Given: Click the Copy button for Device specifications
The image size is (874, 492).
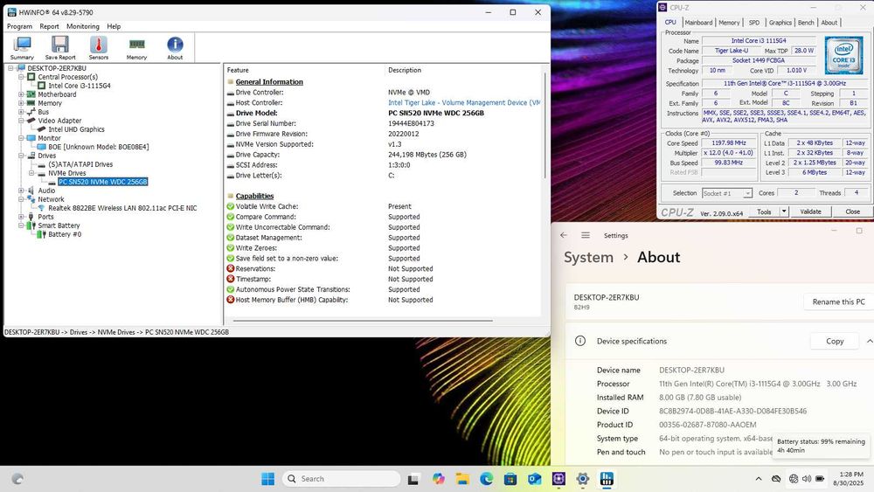Looking at the screenshot, I should click(835, 341).
